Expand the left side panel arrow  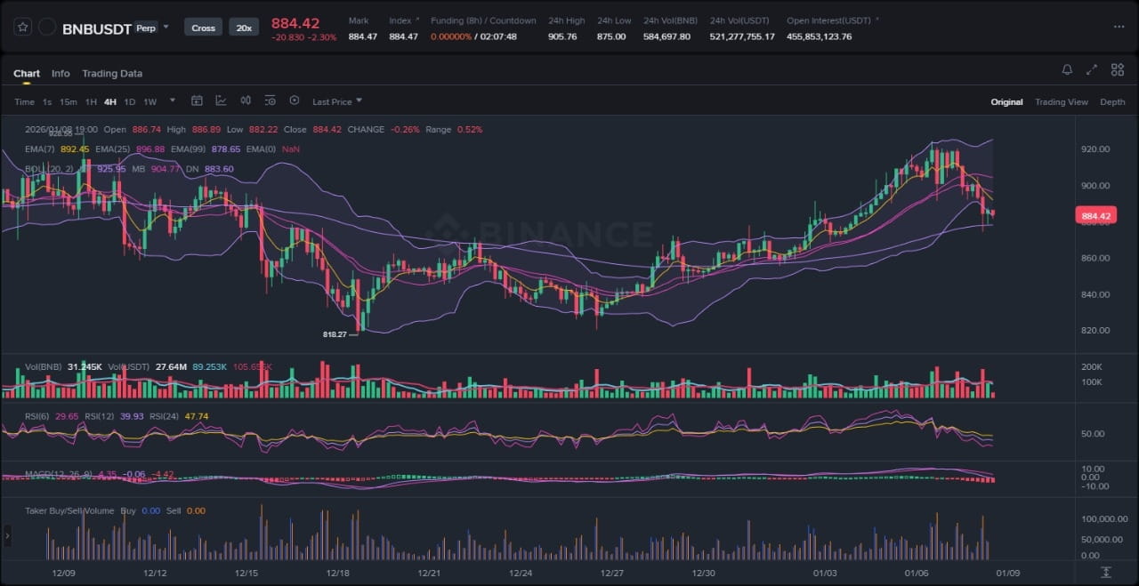click(x=7, y=535)
